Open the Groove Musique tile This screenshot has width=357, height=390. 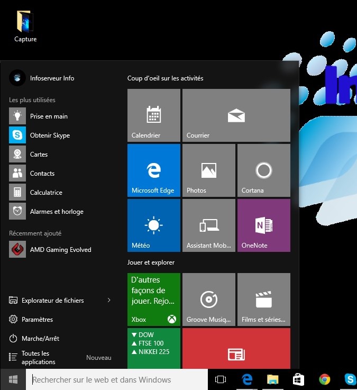click(x=208, y=300)
